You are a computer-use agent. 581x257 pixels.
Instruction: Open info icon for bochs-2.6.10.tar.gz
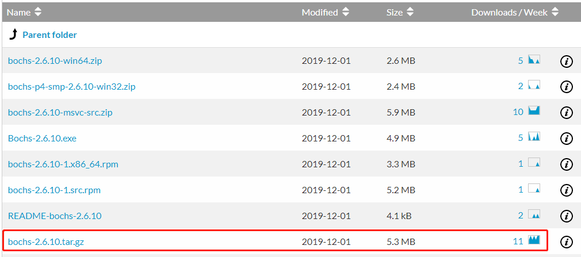click(x=566, y=242)
